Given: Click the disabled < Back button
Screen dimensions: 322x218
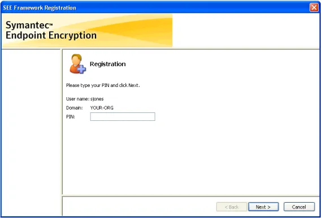Looking at the screenshot, I should [x=232, y=207].
